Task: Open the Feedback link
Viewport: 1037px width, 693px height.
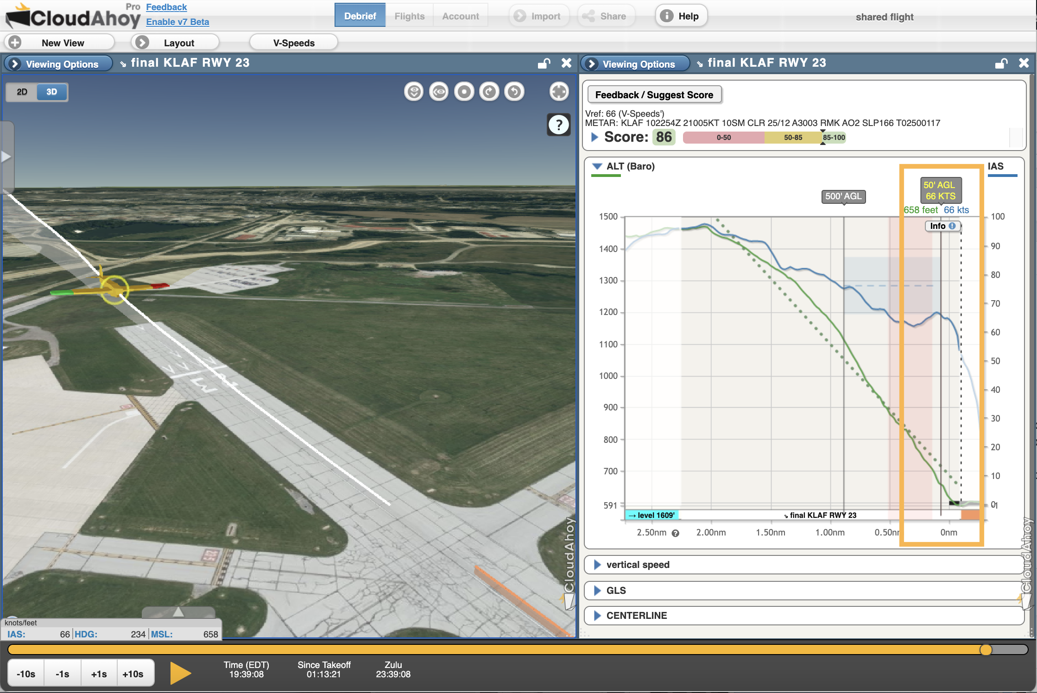Action: pos(166,7)
